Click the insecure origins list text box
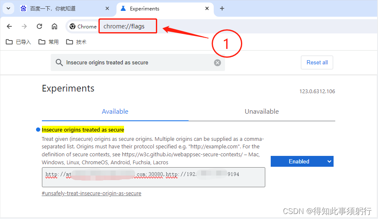The width and height of the screenshot is (378, 219). click(153, 177)
